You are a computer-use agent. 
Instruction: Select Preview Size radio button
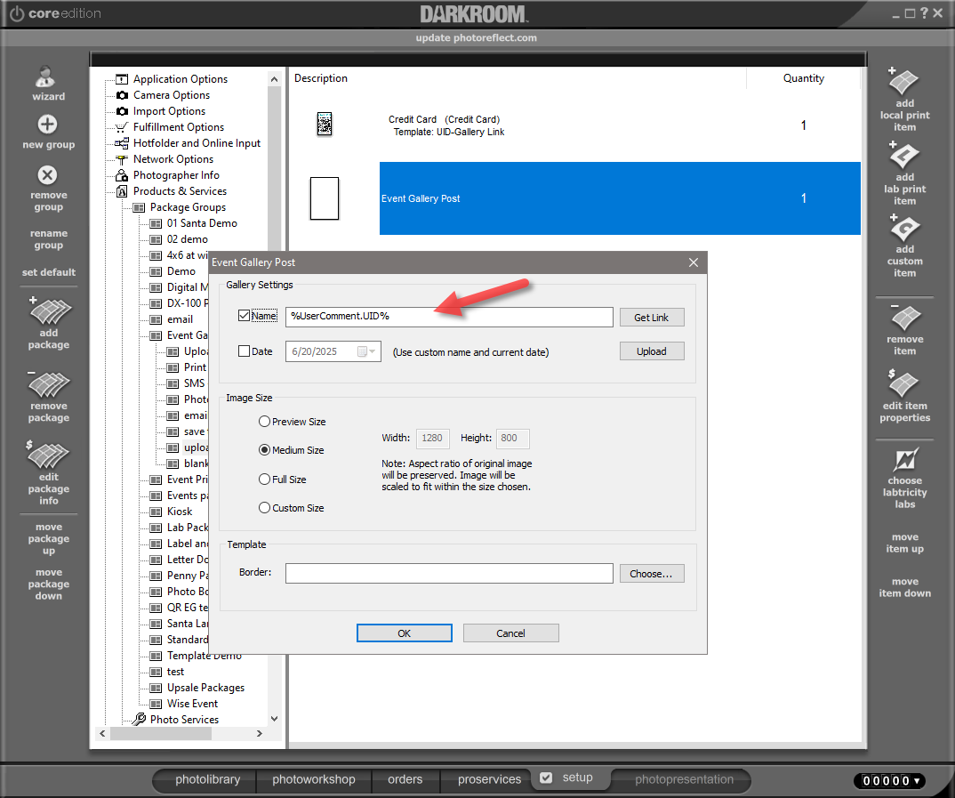pyautogui.click(x=264, y=422)
